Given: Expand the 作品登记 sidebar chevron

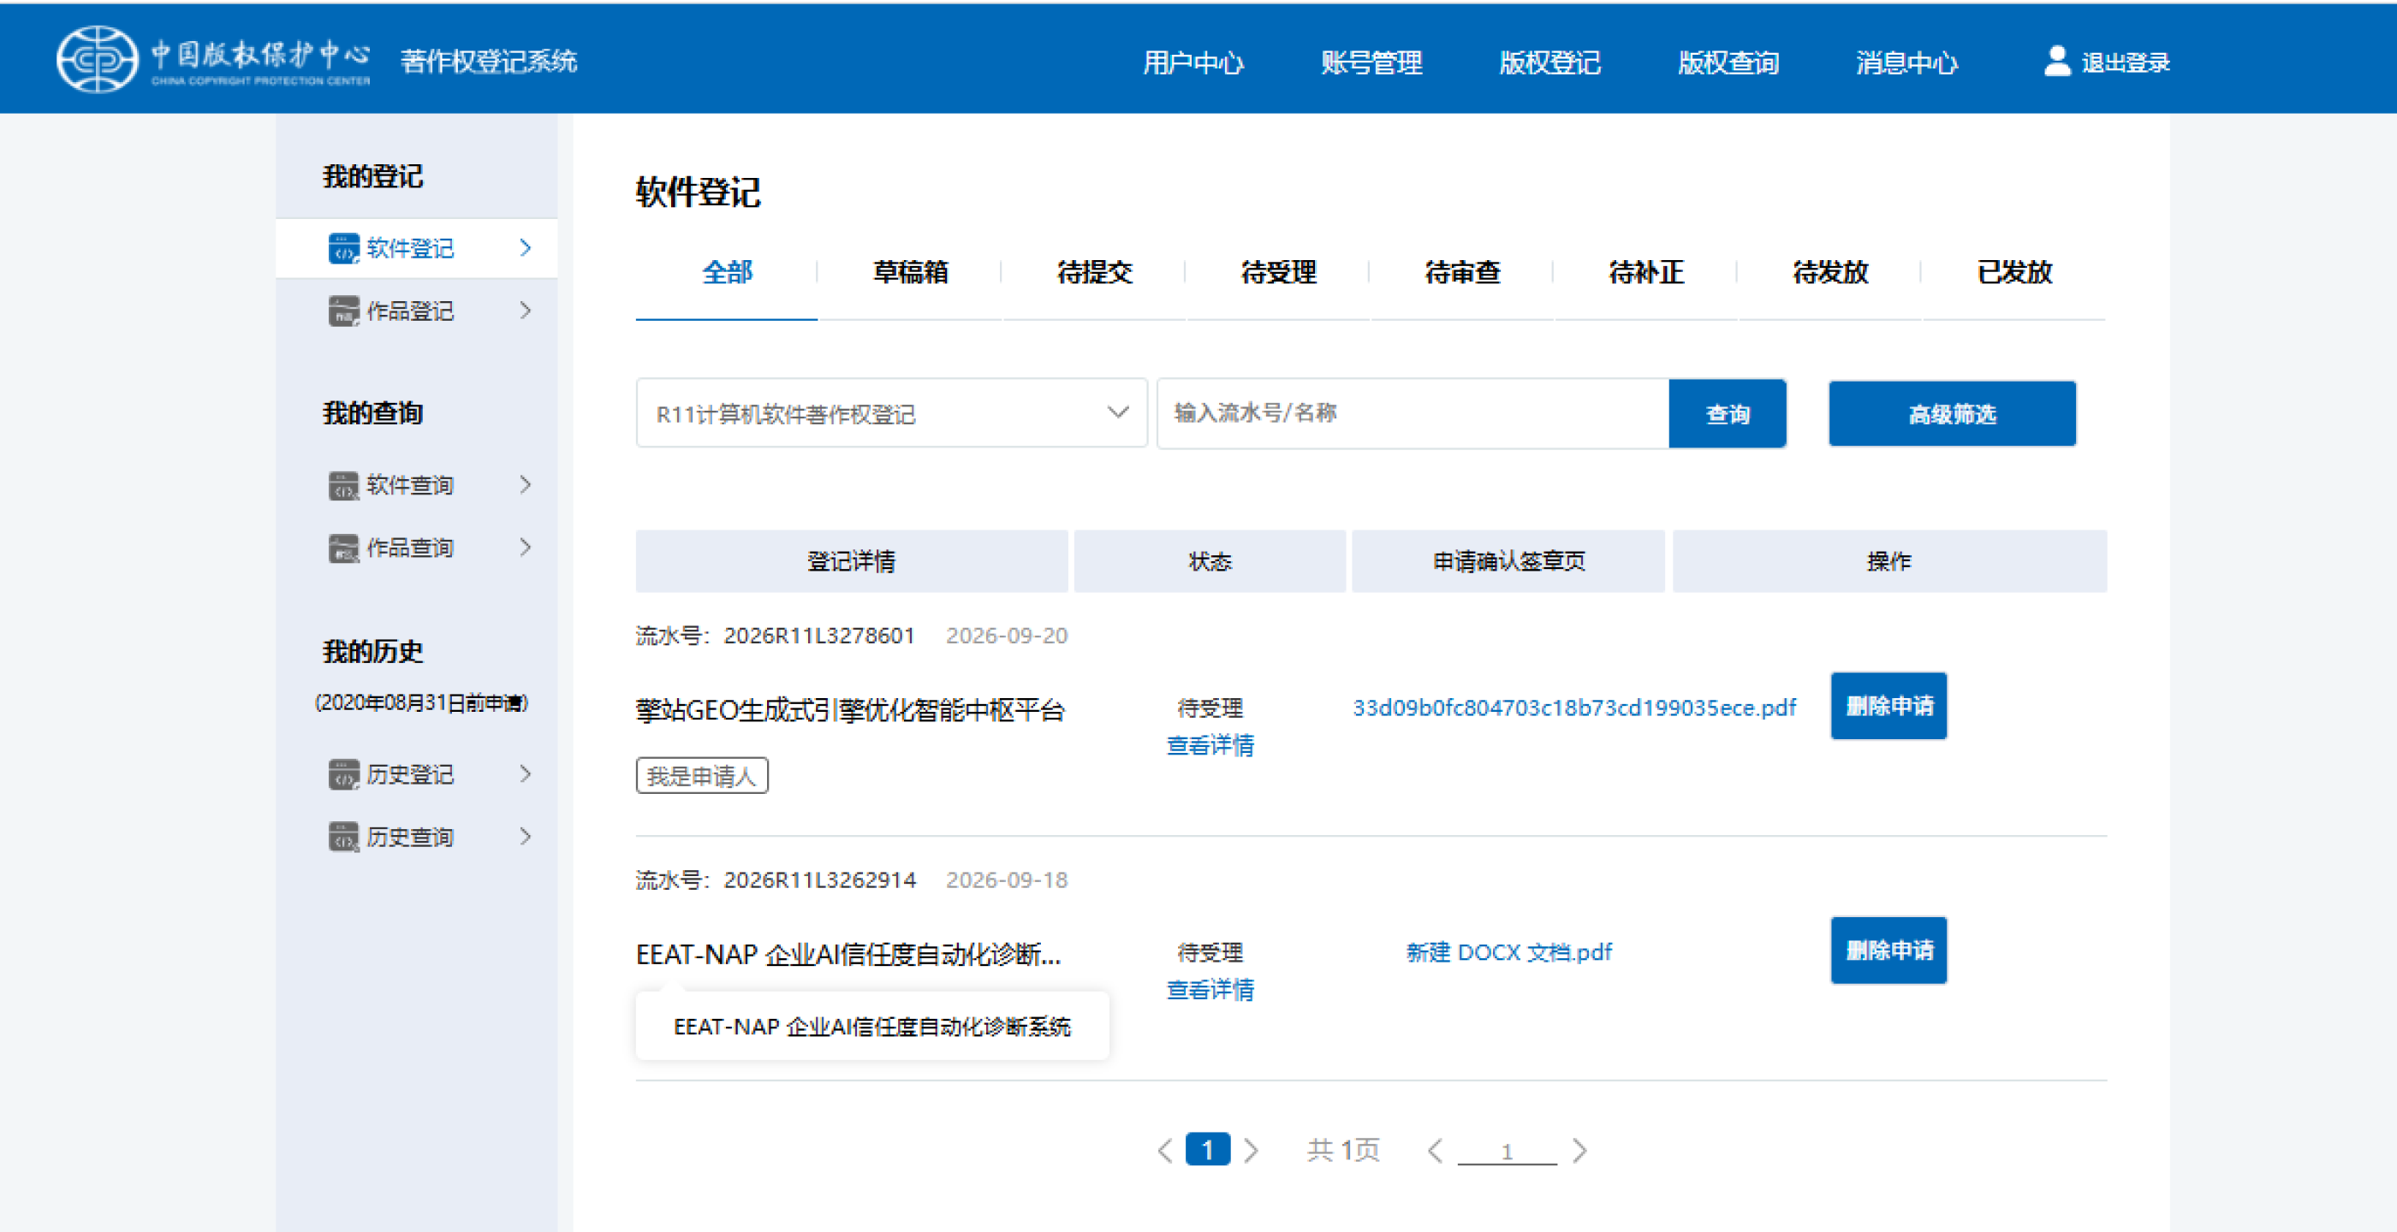Looking at the screenshot, I should (x=526, y=310).
